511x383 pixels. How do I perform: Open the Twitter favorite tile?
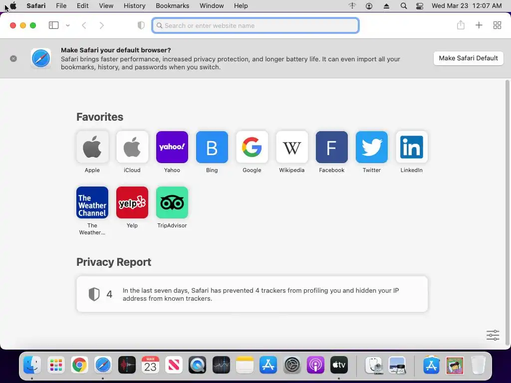(371, 147)
